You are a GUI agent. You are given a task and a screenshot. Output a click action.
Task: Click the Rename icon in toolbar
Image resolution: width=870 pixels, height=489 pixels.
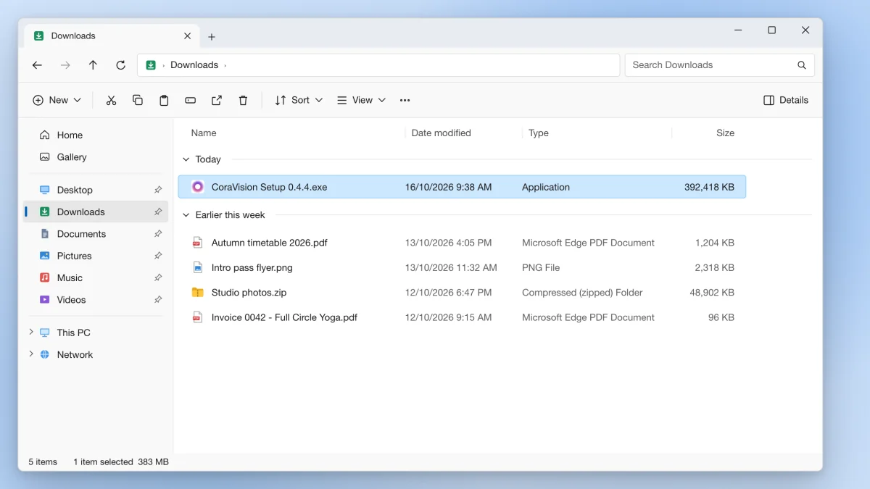190,100
